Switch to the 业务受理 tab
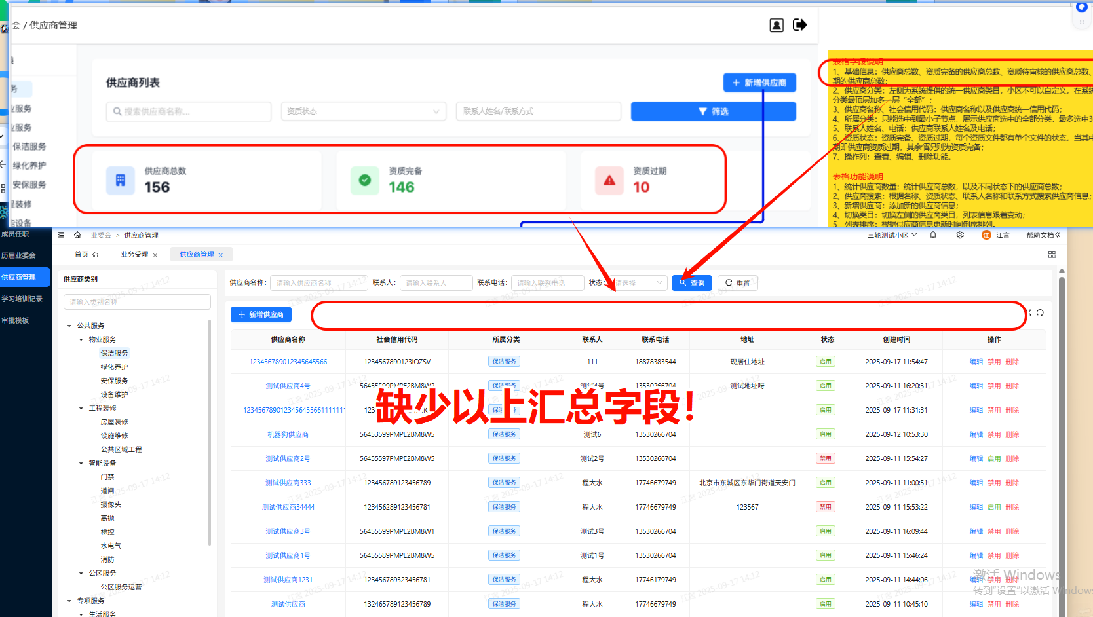The image size is (1093, 617). pos(134,254)
